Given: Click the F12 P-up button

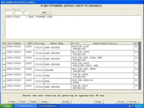Looking at the screenshot, I should click(133, 102).
